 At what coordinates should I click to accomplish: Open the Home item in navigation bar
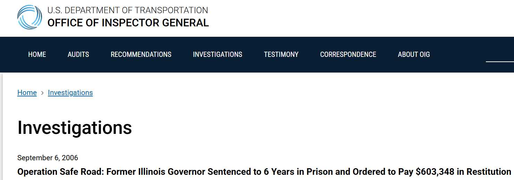click(x=37, y=54)
